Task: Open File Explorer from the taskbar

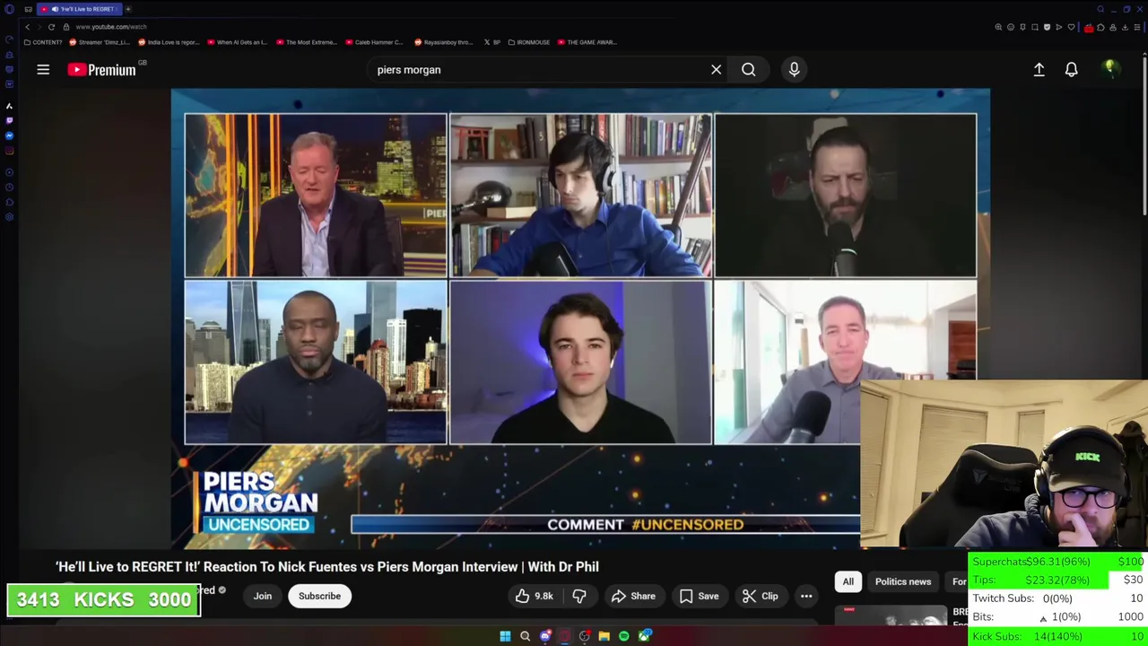Action: pos(604,636)
